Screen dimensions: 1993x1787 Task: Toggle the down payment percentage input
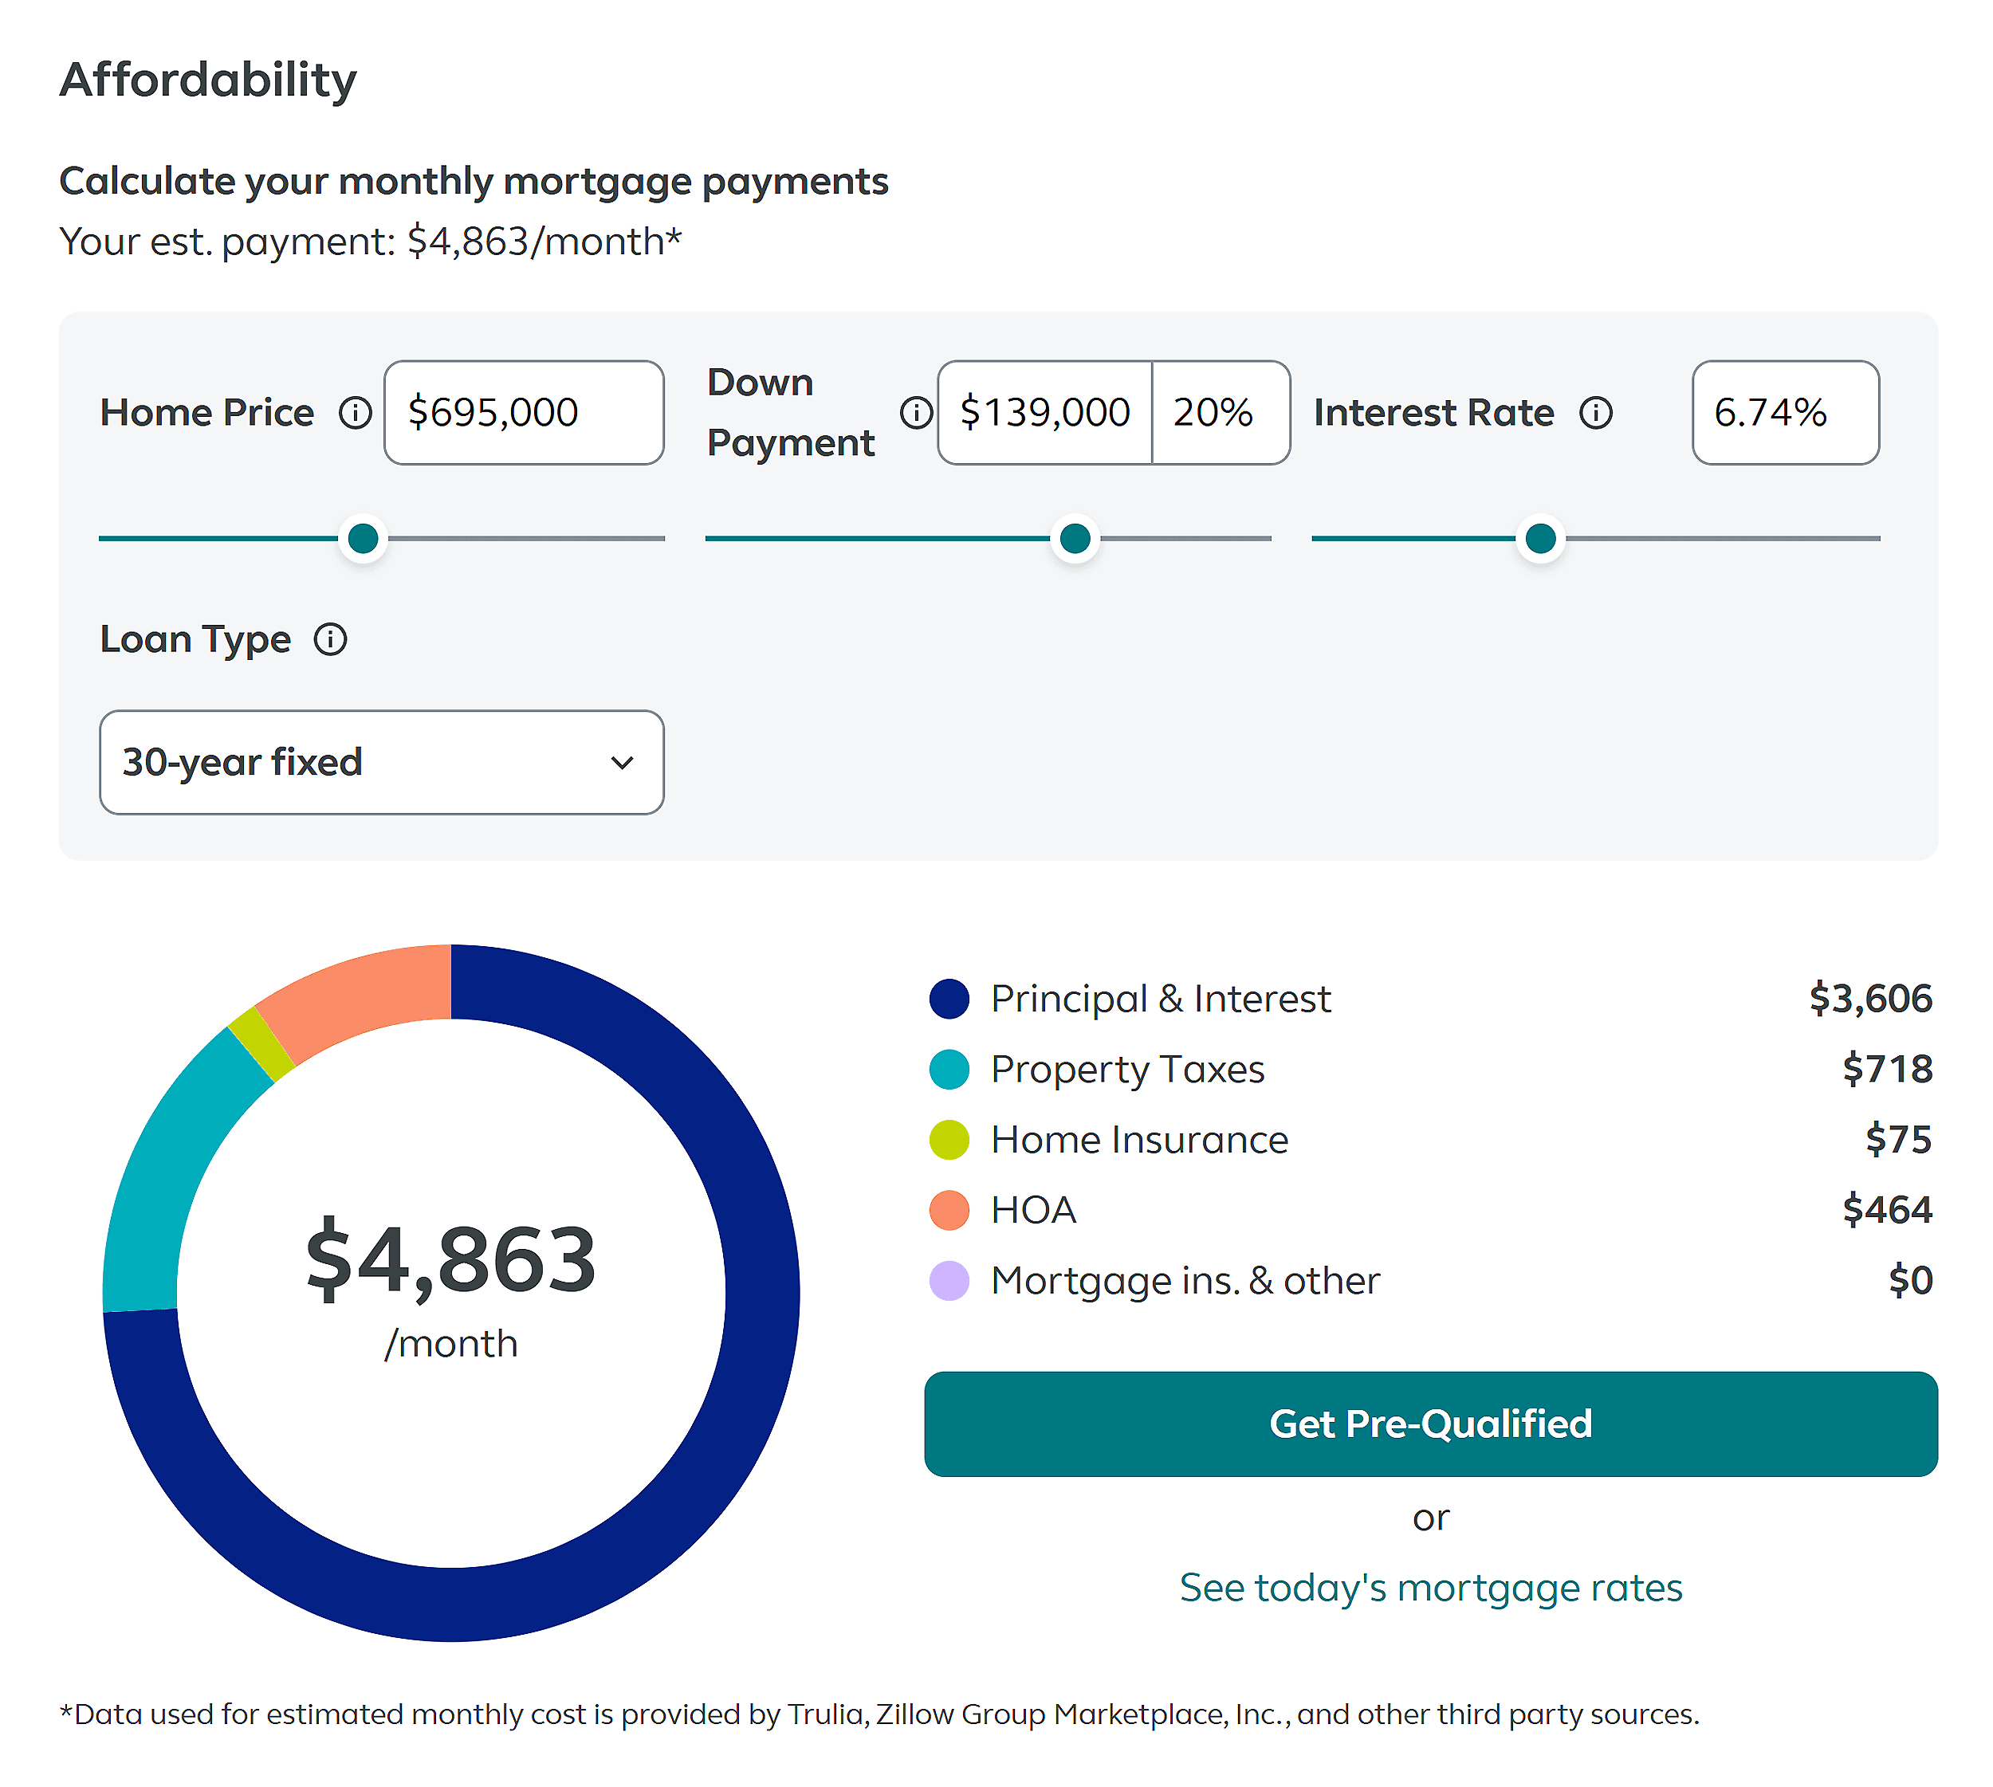(1218, 412)
